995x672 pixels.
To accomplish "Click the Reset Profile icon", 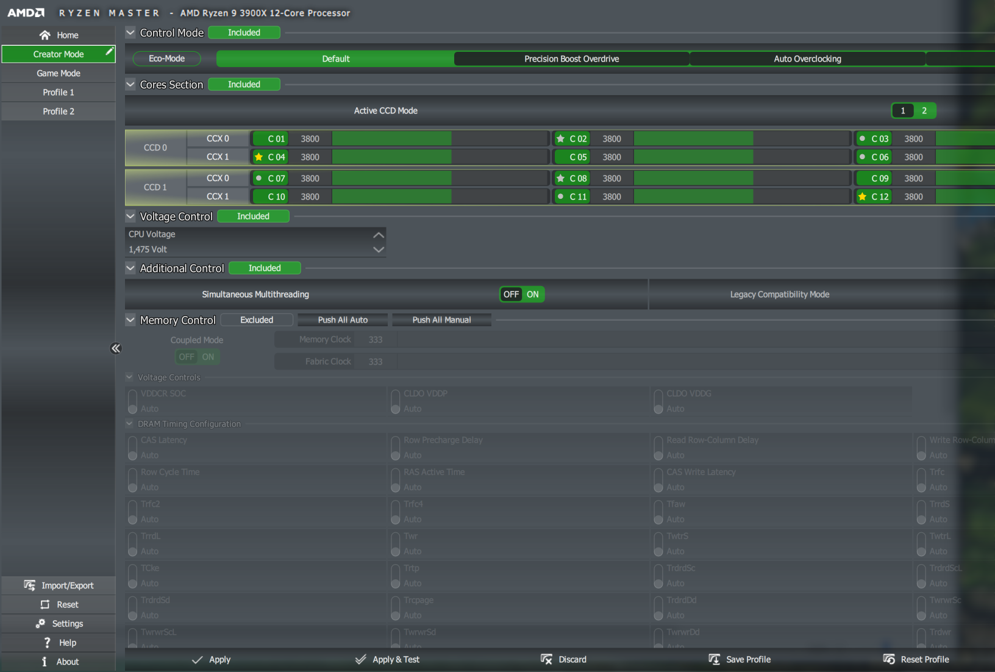I will [x=889, y=659].
